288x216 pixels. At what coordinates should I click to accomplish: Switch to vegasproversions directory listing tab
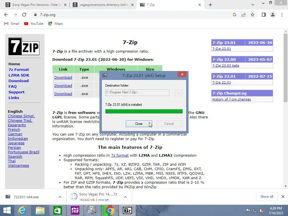click(x=103, y=5)
